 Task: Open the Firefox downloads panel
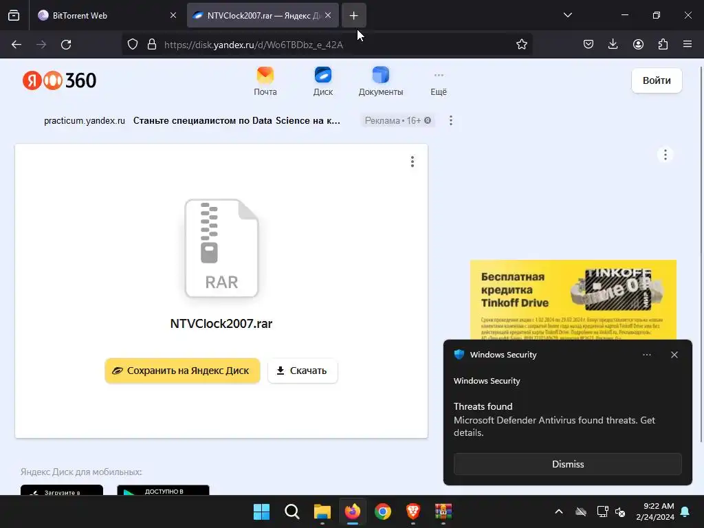(613, 45)
